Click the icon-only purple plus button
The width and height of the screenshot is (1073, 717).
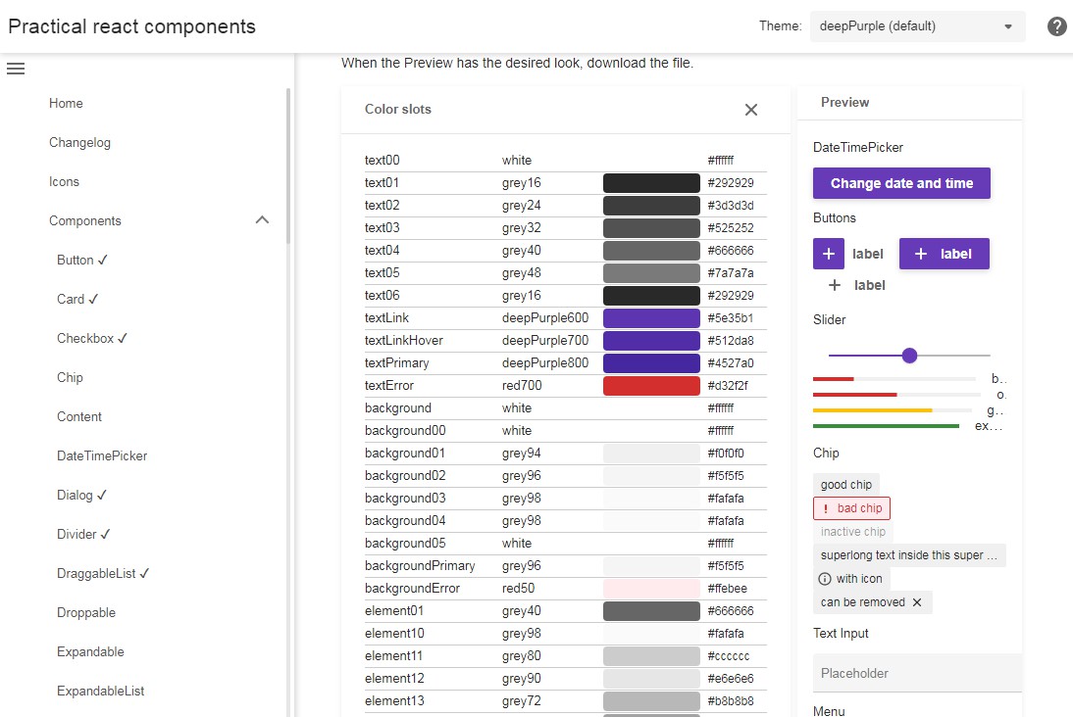tap(828, 254)
